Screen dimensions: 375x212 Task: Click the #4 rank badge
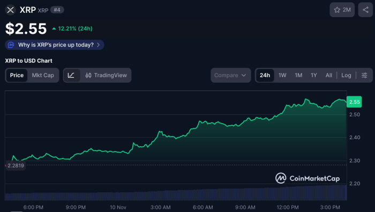tap(57, 10)
